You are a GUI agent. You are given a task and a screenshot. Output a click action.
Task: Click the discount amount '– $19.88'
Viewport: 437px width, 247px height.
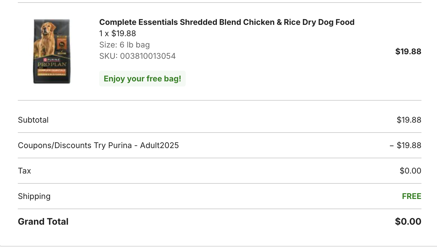coord(405,145)
